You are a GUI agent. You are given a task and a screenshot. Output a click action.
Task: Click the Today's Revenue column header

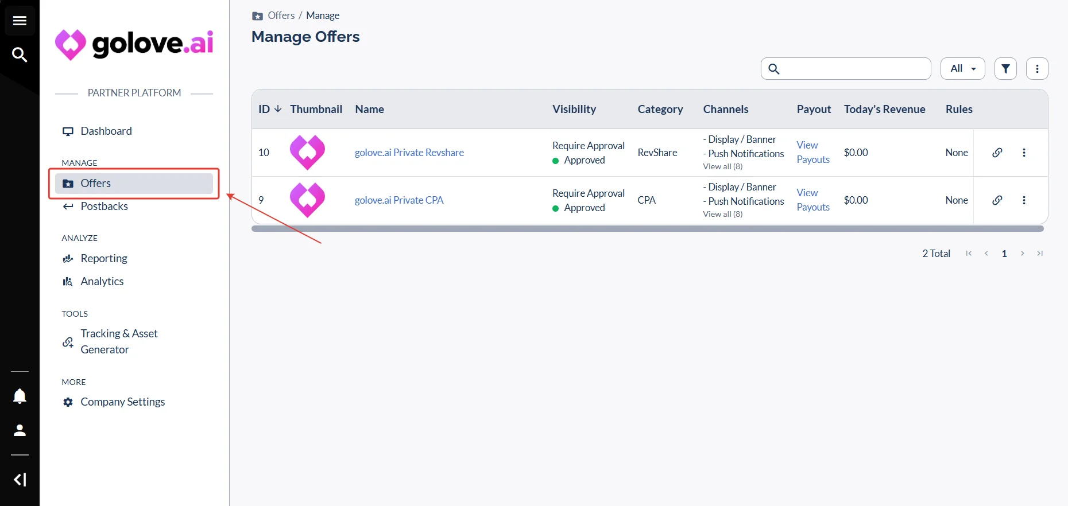(x=885, y=109)
